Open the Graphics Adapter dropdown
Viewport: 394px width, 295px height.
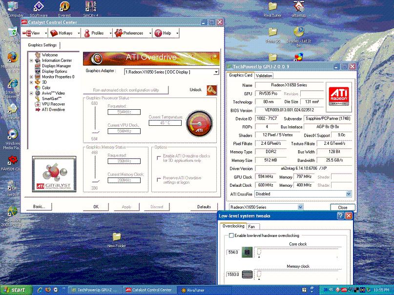click(x=216, y=72)
